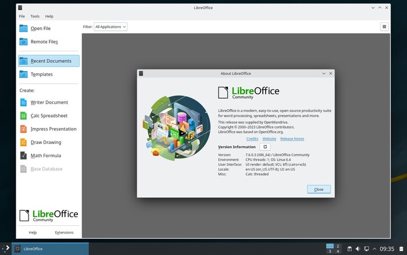This screenshot has width=407, height=255.
Task: Click the display/network icon in system tray
Action: click(366, 249)
